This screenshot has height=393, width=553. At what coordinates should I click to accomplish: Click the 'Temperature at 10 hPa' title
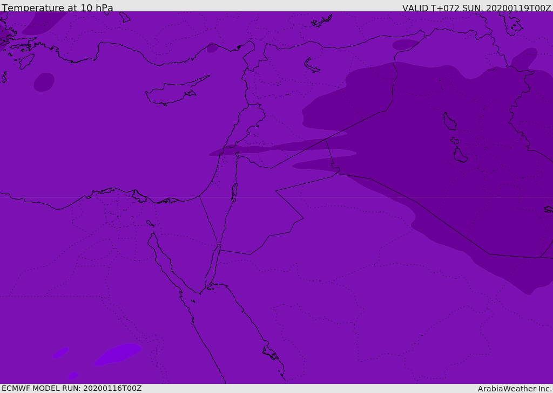(x=57, y=8)
